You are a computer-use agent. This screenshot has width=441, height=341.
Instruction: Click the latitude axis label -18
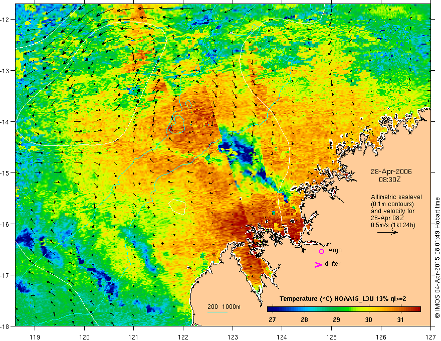point(6,326)
